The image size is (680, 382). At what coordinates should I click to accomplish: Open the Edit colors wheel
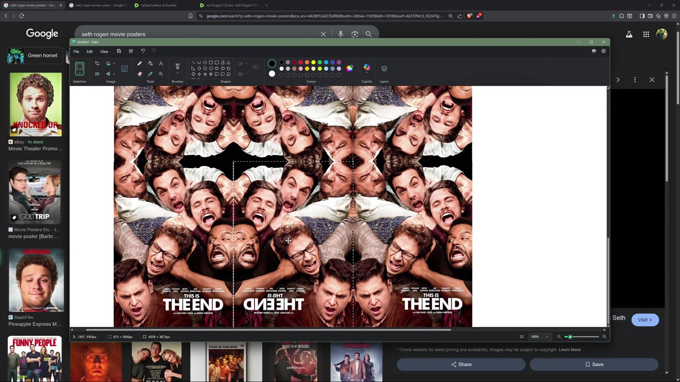coord(350,68)
